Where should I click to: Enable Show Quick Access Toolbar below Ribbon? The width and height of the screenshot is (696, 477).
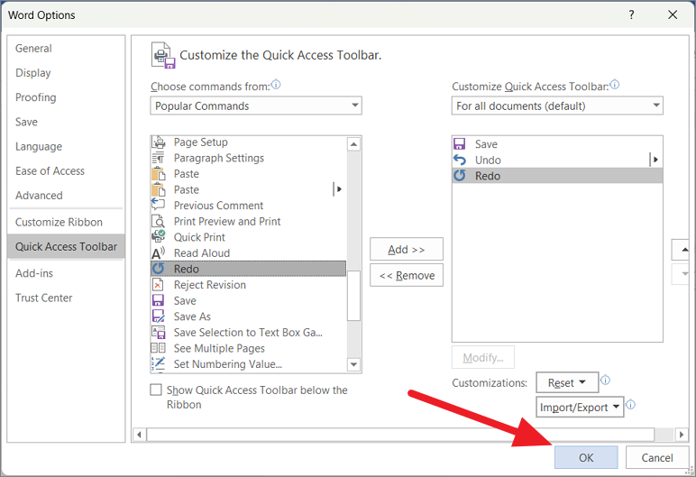pos(157,390)
